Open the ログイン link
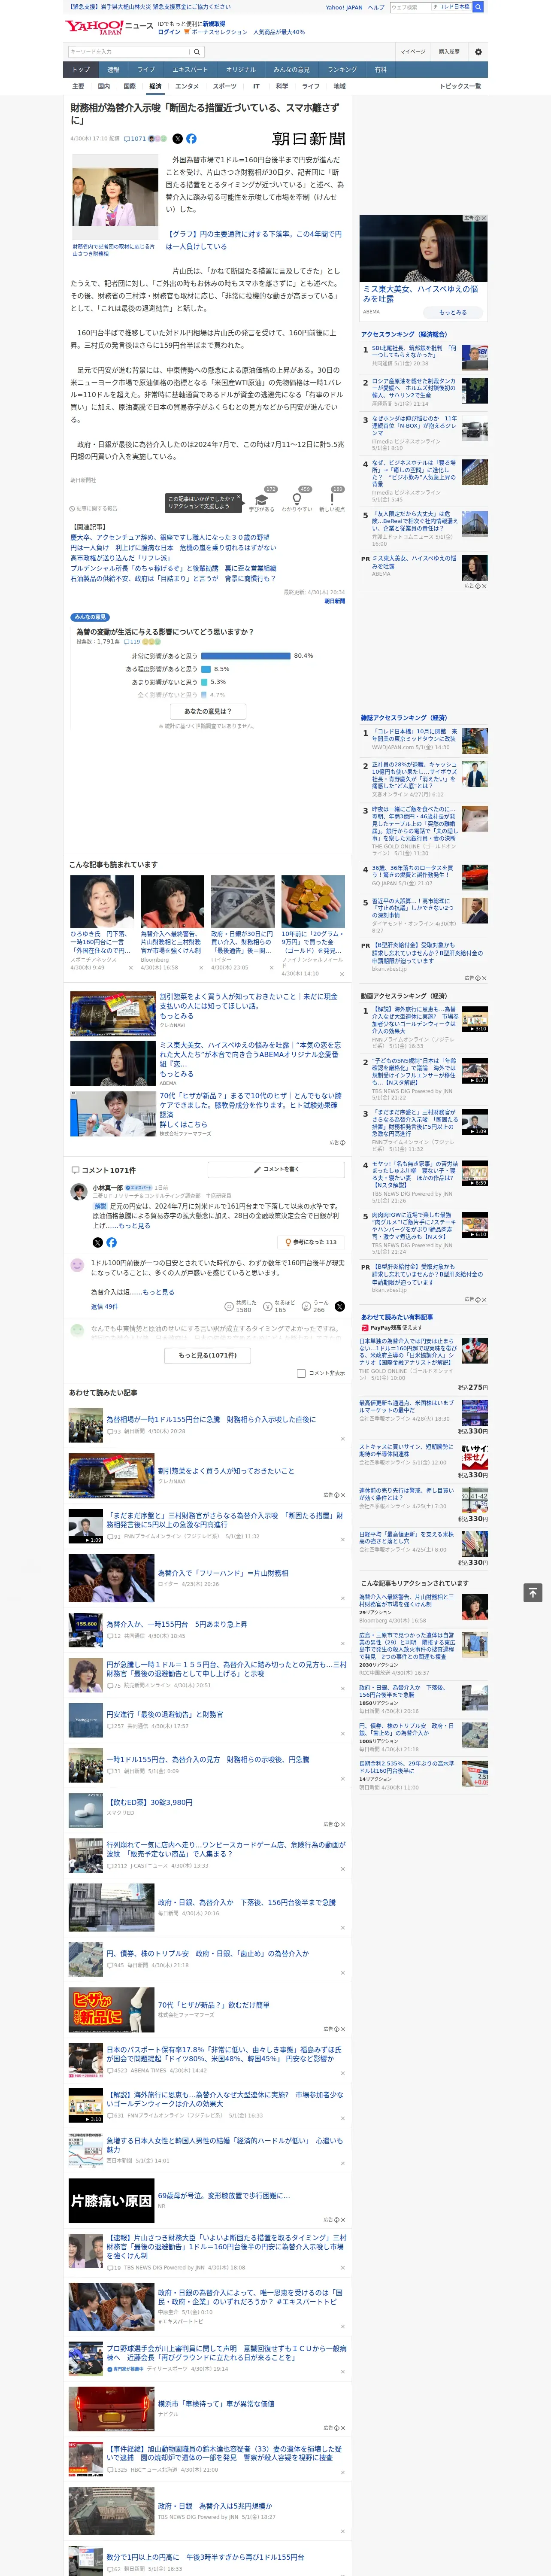The image size is (551, 2576). coord(169,32)
